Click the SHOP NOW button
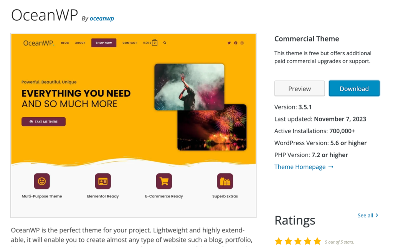The image size is (393, 247). coord(104,43)
